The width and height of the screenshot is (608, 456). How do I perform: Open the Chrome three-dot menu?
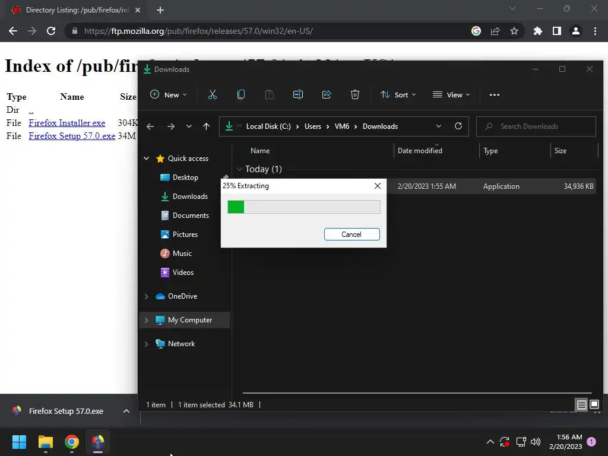[595, 31]
